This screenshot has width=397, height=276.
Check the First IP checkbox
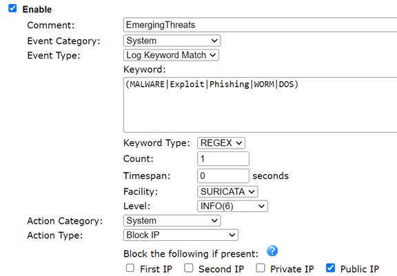(130, 268)
